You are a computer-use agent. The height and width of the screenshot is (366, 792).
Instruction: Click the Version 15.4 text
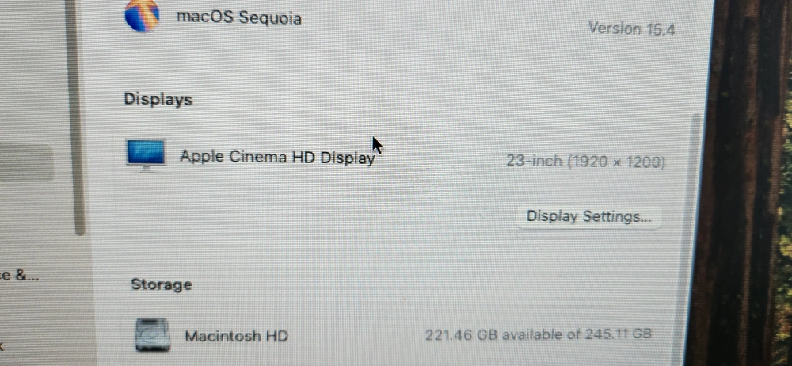point(632,29)
